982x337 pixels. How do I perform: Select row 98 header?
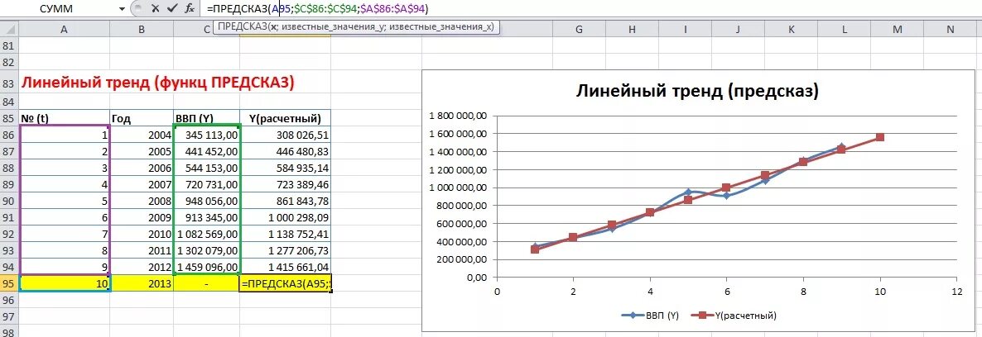[x=9, y=331]
